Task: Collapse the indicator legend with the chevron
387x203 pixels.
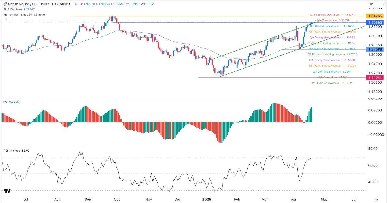Action: point(5,20)
